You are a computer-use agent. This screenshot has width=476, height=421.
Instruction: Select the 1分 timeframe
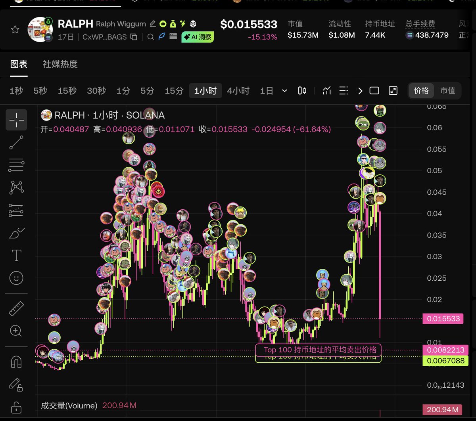(x=123, y=91)
